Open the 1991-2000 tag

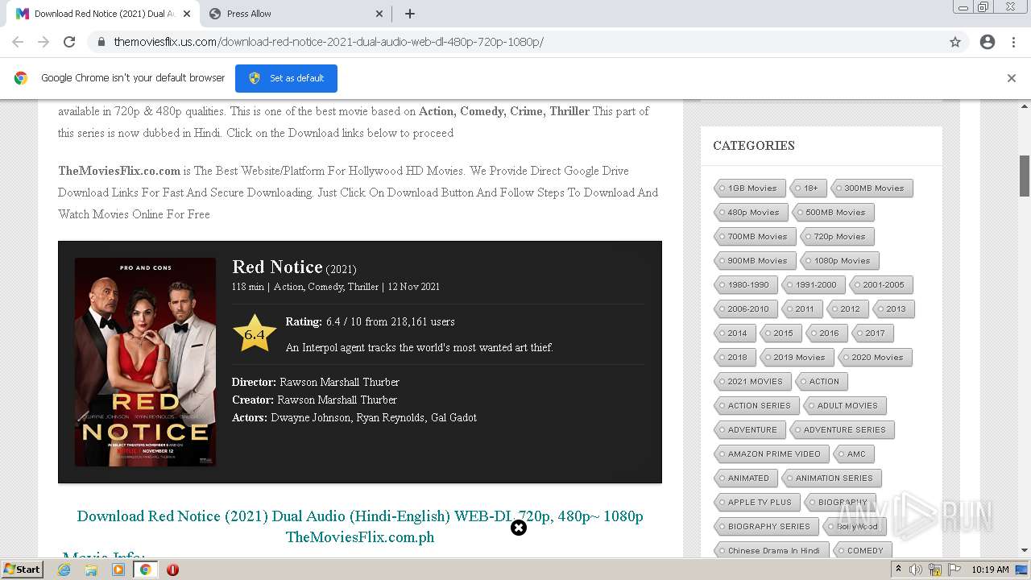[x=814, y=285]
